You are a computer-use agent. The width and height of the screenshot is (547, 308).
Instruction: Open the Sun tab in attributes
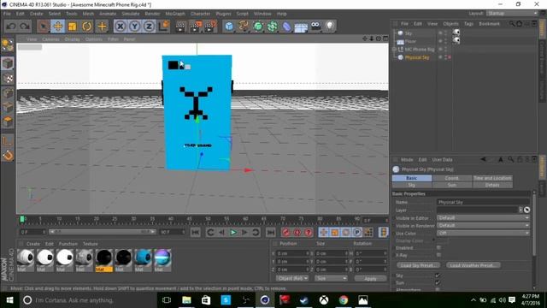point(451,185)
